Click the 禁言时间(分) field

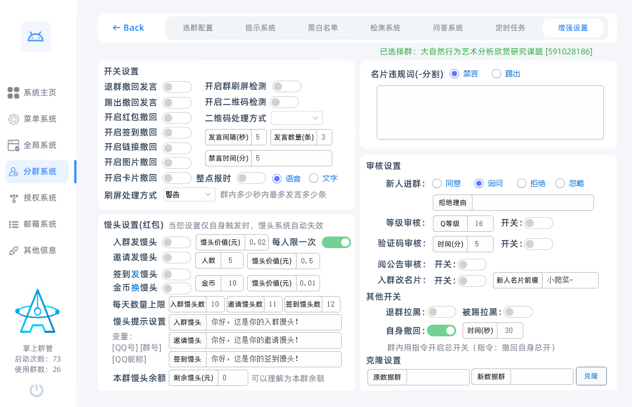[x=291, y=158]
